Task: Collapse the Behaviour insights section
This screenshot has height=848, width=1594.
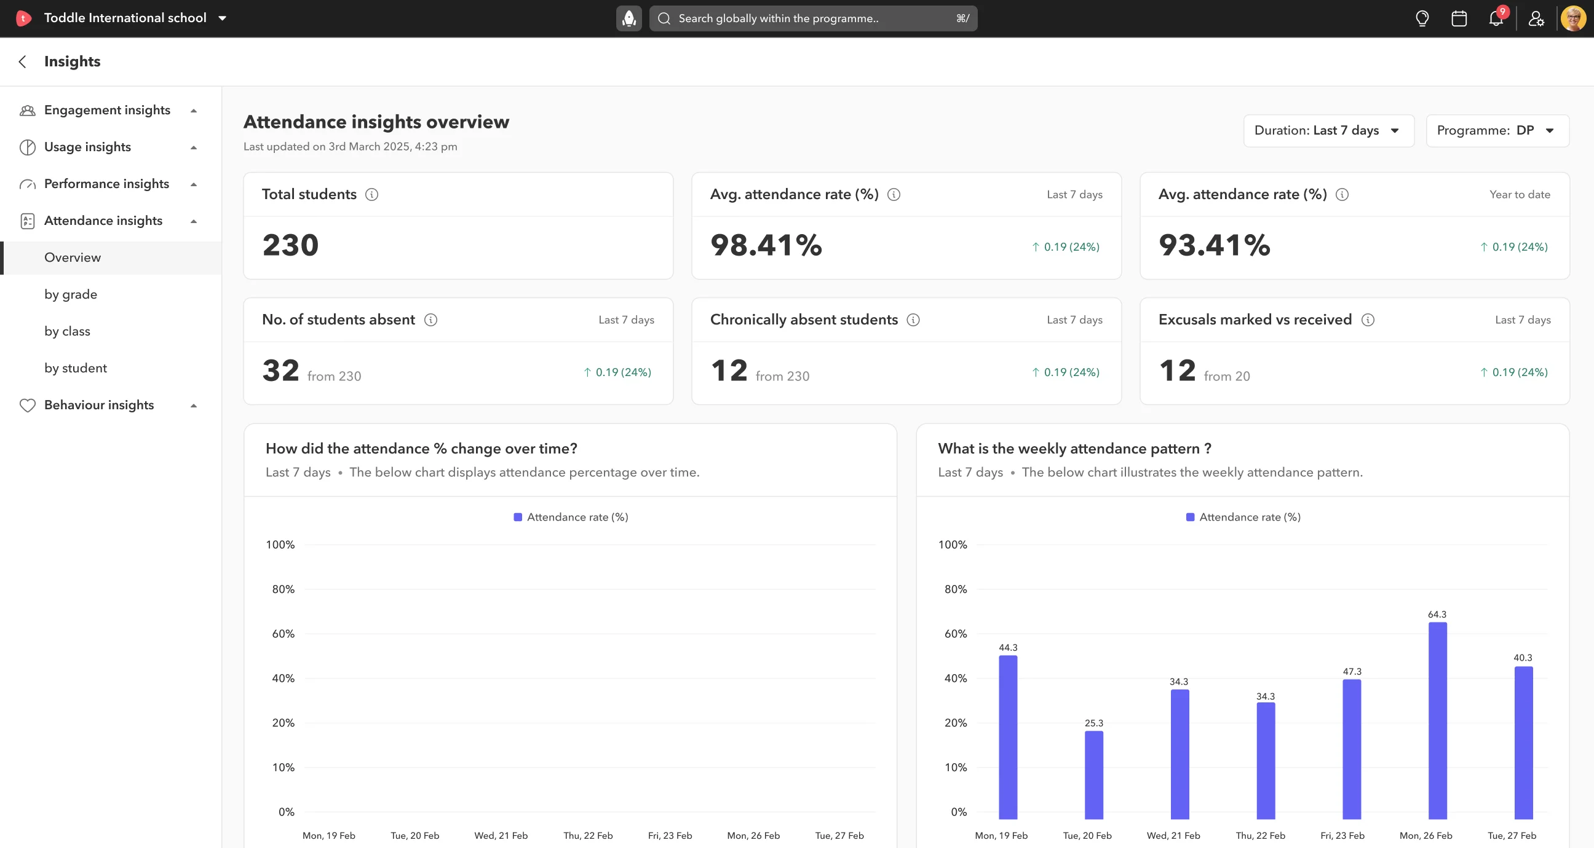Action: coord(194,406)
